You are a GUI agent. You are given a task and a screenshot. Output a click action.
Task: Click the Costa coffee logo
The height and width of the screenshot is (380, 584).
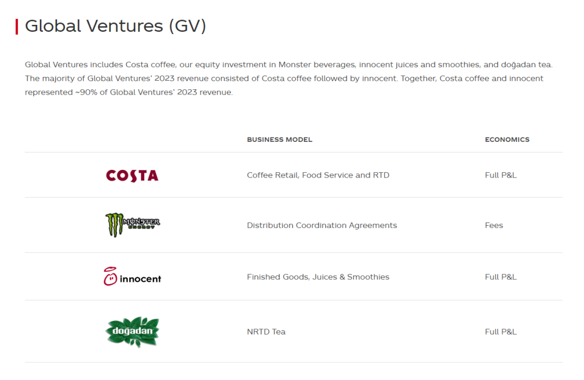[132, 175]
